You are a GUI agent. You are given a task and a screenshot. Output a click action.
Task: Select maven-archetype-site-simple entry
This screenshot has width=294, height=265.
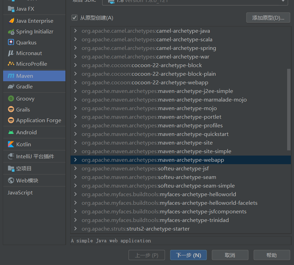pyautogui.click(x=180, y=151)
